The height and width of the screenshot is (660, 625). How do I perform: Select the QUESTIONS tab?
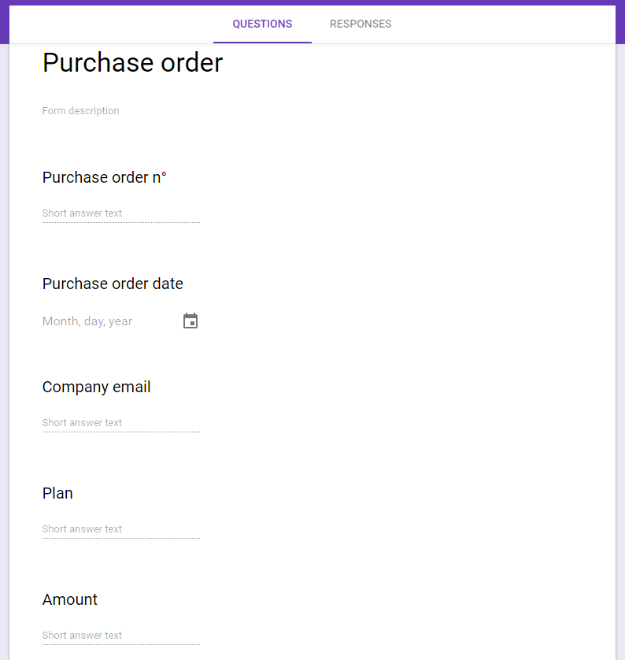[262, 24]
